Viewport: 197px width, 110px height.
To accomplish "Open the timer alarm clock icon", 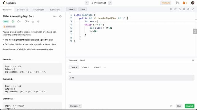I will [177, 3].
